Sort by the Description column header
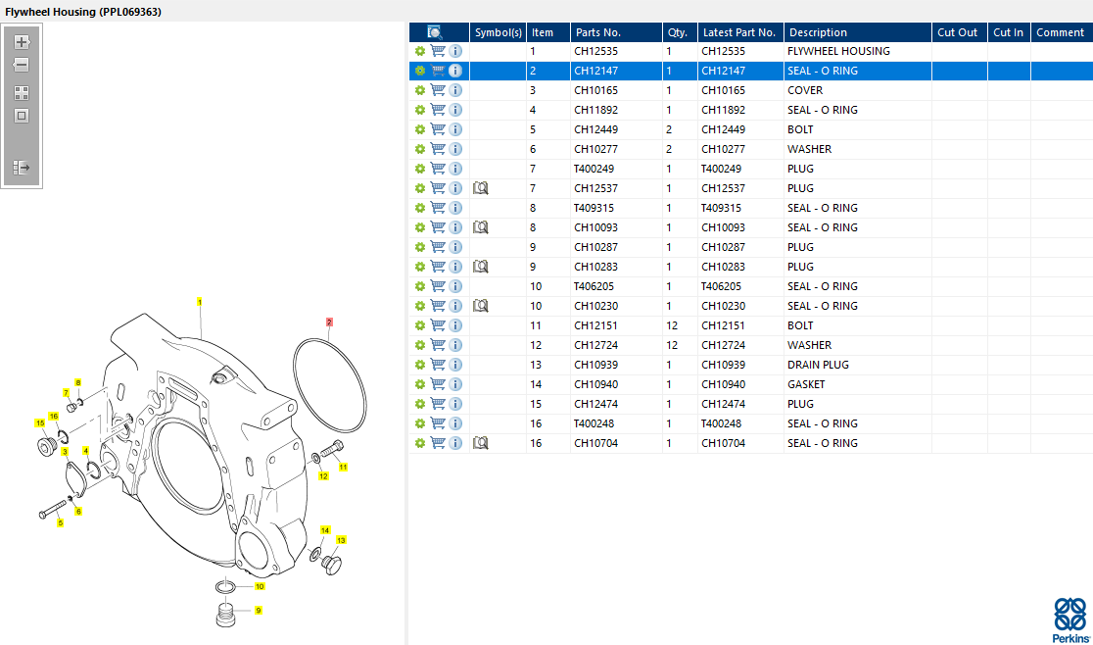1093x645 pixels. [857, 32]
